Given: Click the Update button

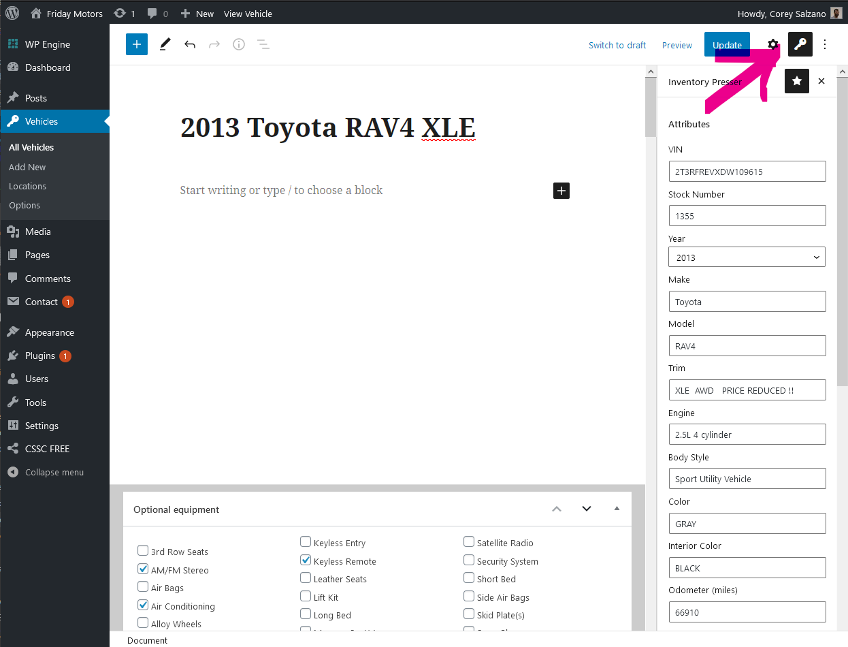Looking at the screenshot, I should [727, 45].
